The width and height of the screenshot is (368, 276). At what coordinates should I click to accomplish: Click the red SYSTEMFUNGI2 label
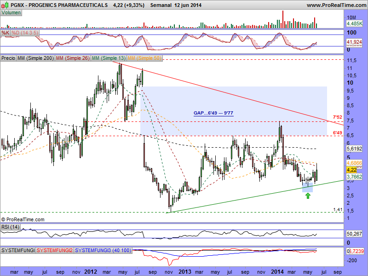(x=55, y=250)
